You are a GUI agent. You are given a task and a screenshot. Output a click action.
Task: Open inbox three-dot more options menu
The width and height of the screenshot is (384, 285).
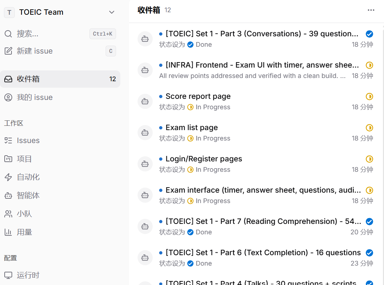click(371, 10)
